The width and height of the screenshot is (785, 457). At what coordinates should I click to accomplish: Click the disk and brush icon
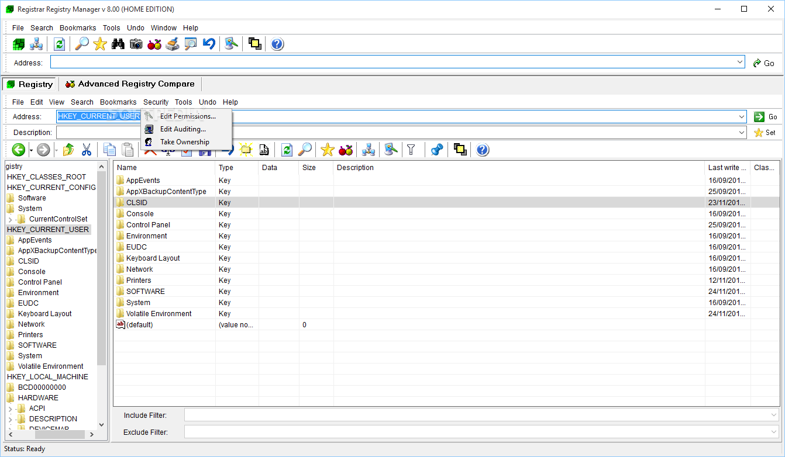(x=172, y=44)
